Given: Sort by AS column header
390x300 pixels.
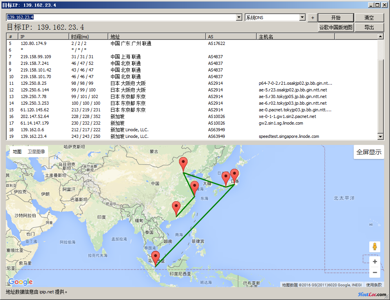Looking at the screenshot, I should [x=231, y=37].
